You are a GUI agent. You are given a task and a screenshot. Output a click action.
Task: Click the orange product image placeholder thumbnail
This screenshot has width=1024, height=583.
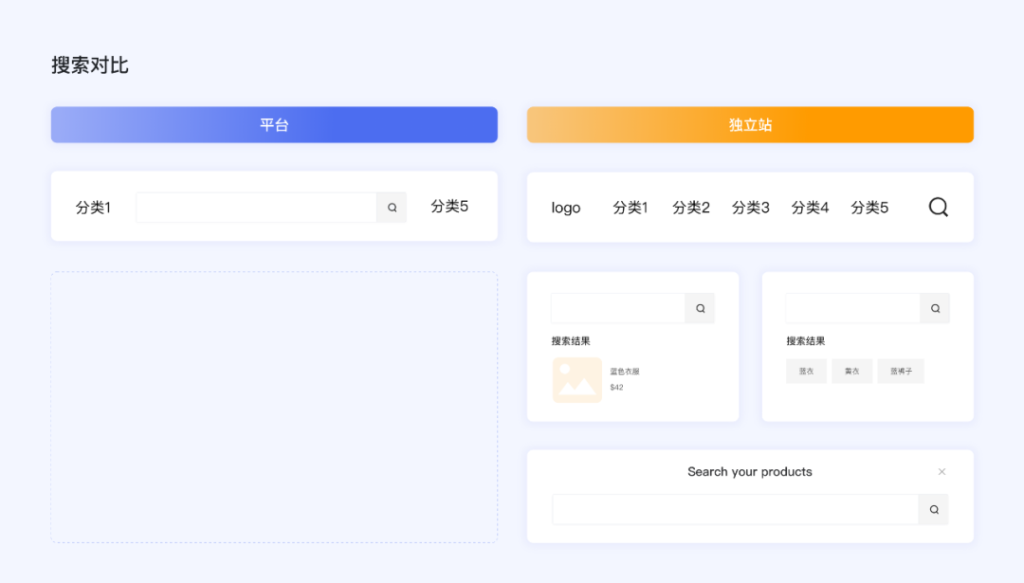pos(577,380)
